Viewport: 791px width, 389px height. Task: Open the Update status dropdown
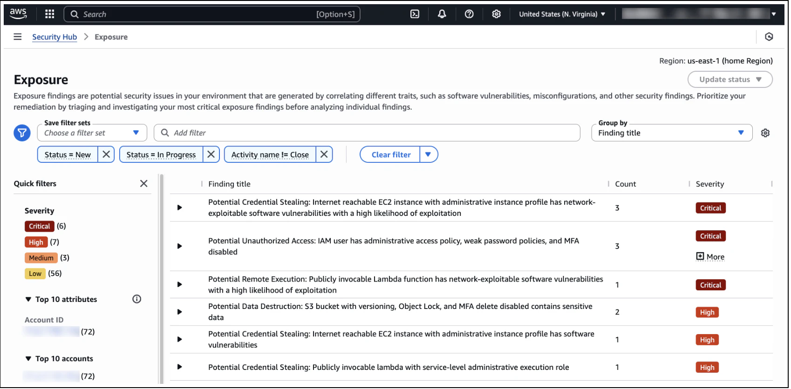(x=731, y=80)
